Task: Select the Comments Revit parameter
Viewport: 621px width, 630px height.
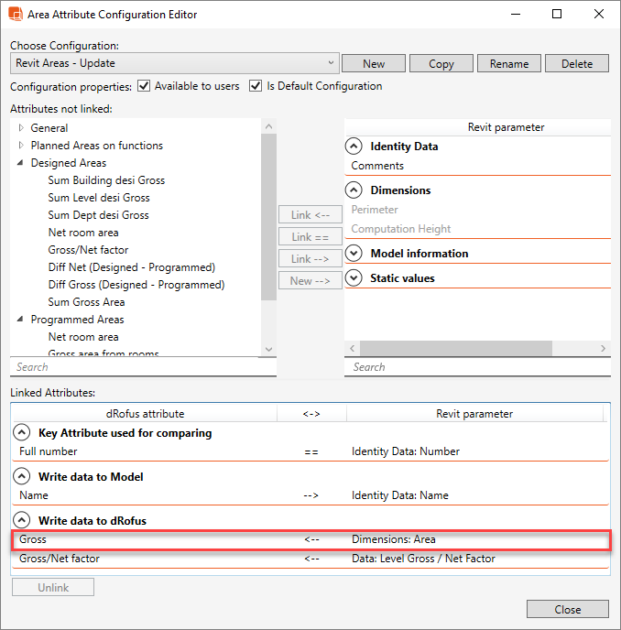Action: pyautogui.click(x=377, y=166)
